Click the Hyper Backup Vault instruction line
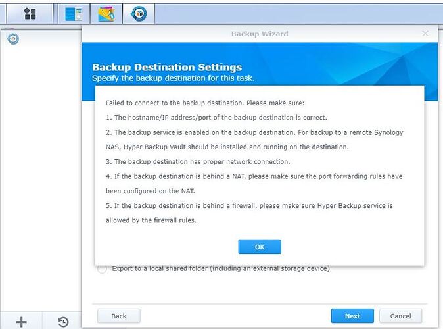The image size is (443, 329). pos(254,139)
